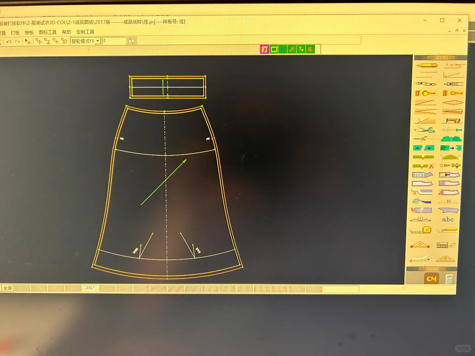Select the add notch tool

423,157
